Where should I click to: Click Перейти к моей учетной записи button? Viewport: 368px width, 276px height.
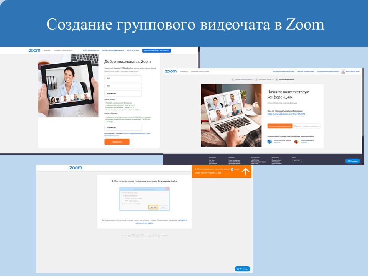[x=307, y=126]
